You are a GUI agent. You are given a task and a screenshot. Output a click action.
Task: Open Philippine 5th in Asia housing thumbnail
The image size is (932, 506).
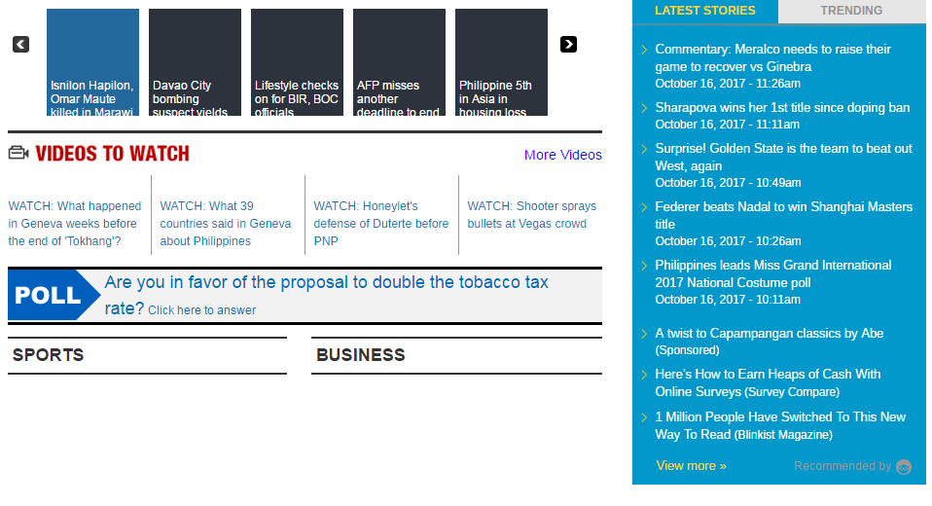click(x=501, y=62)
